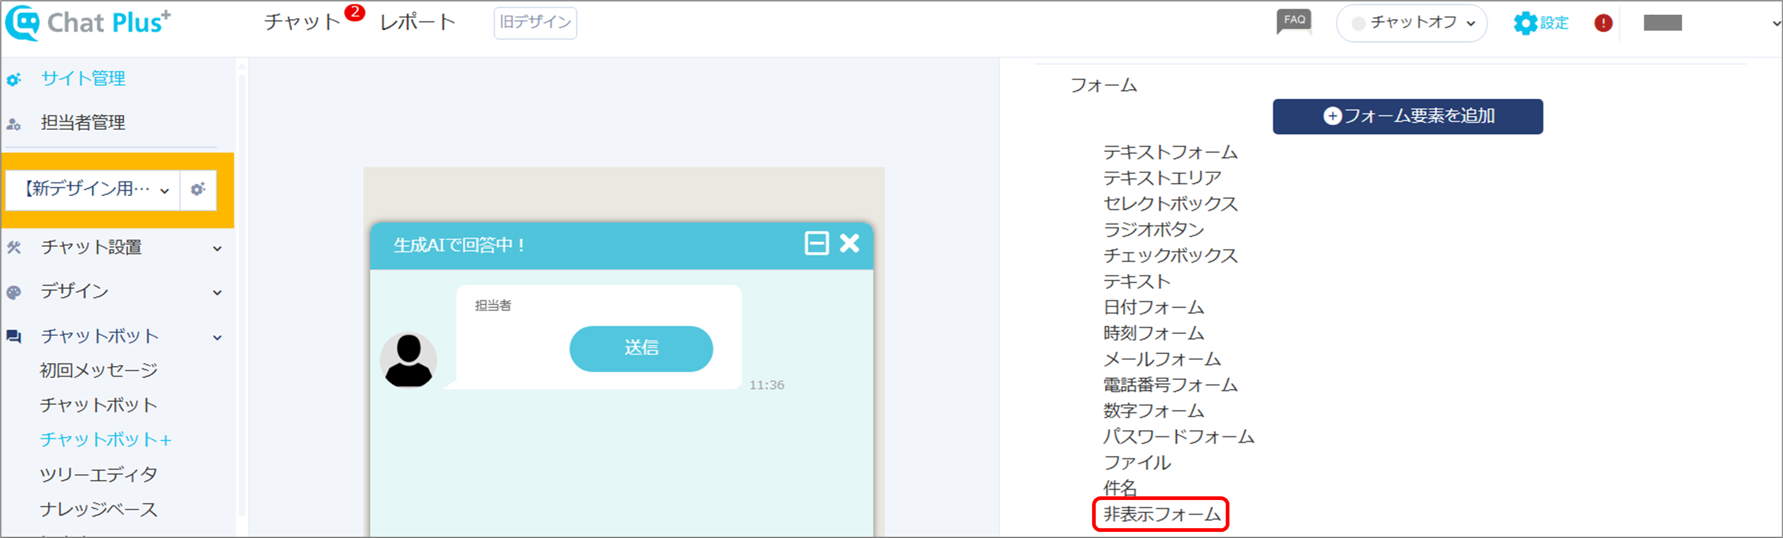The width and height of the screenshot is (1783, 538).
Task: Click the red notification badge on チャット
Action: 354,12
